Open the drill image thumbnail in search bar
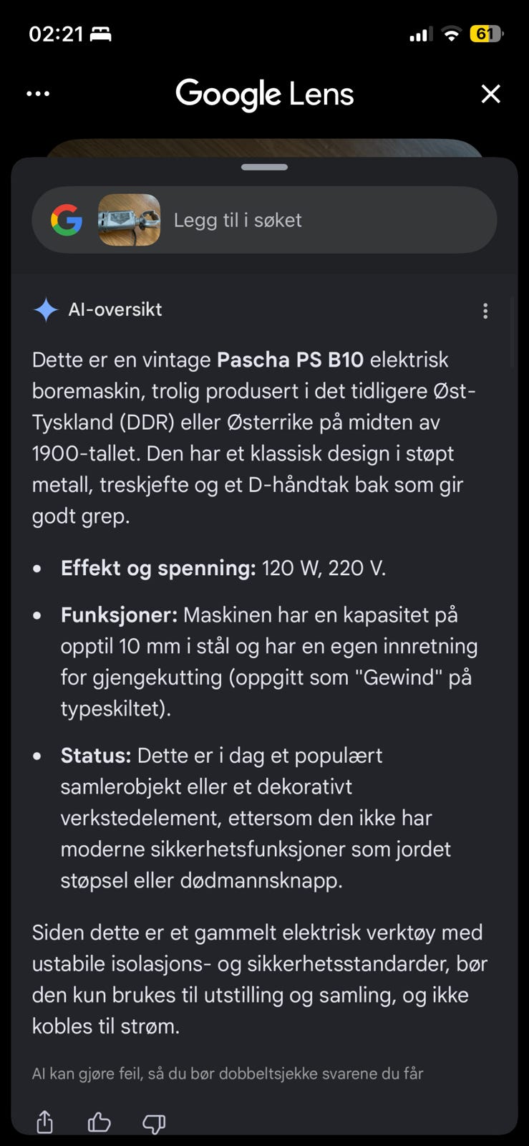This screenshot has height=1146, width=529. [129, 220]
